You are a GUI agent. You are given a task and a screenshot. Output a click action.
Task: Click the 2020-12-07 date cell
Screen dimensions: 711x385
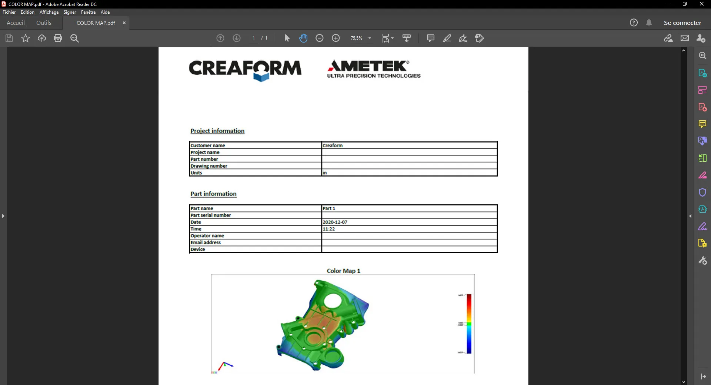pyautogui.click(x=409, y=222)
